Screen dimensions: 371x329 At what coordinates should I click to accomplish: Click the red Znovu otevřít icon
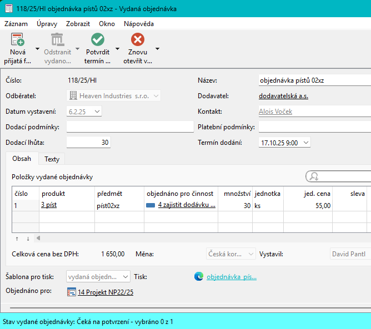(137, 40)
